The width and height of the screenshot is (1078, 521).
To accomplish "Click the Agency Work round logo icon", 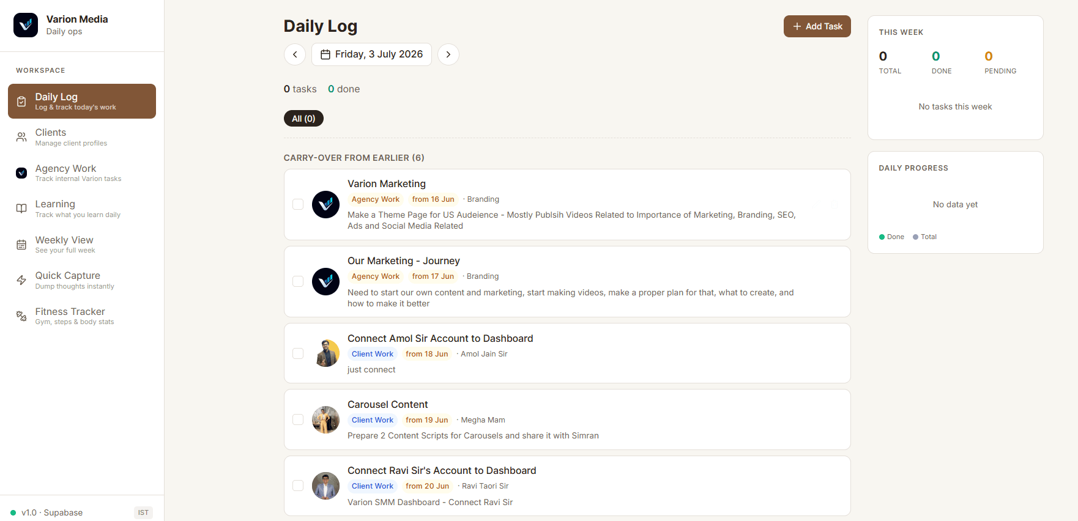I will tap(21, 173).
